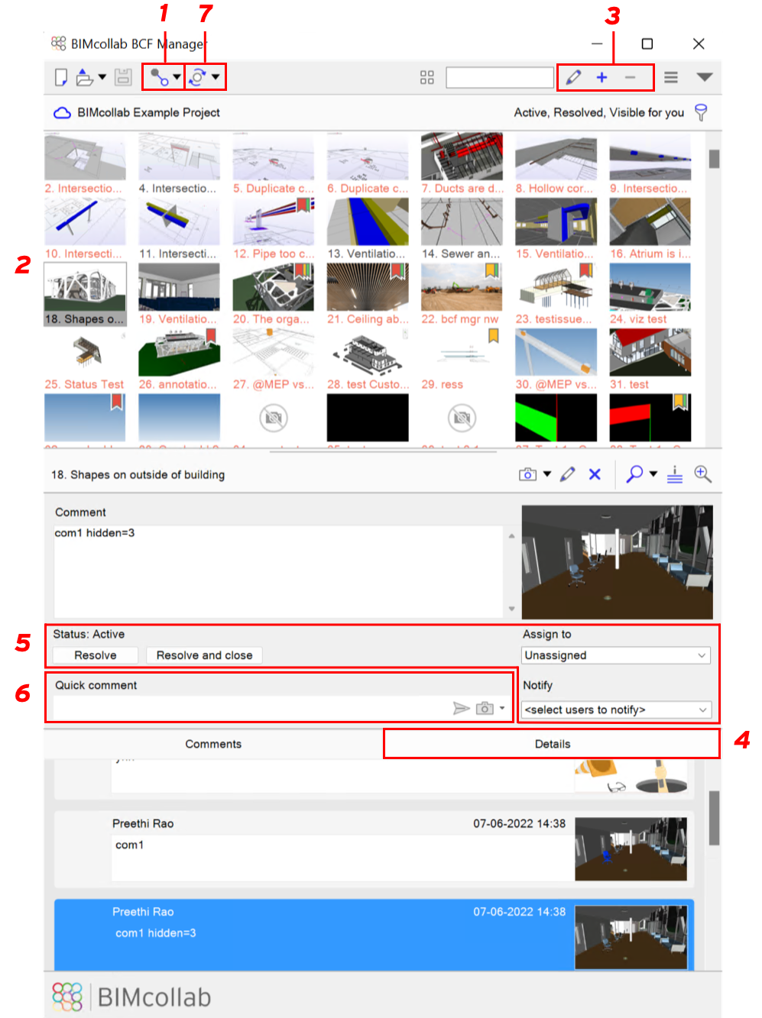Edit the comment with the pencil icon beside the issue title
This screenshot has width=762, height=1018.
coord(567,474)
